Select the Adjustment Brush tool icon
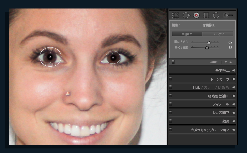The height and width of the screenshot is (153, 247). pos(228,15)
